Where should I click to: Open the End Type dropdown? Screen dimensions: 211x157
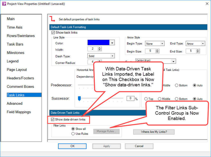tap(203, 44)
